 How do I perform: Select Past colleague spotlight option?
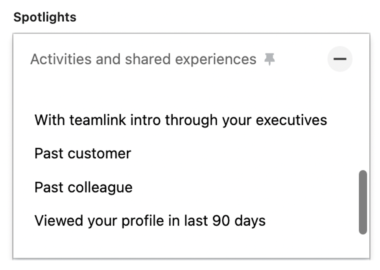point(83,187)
